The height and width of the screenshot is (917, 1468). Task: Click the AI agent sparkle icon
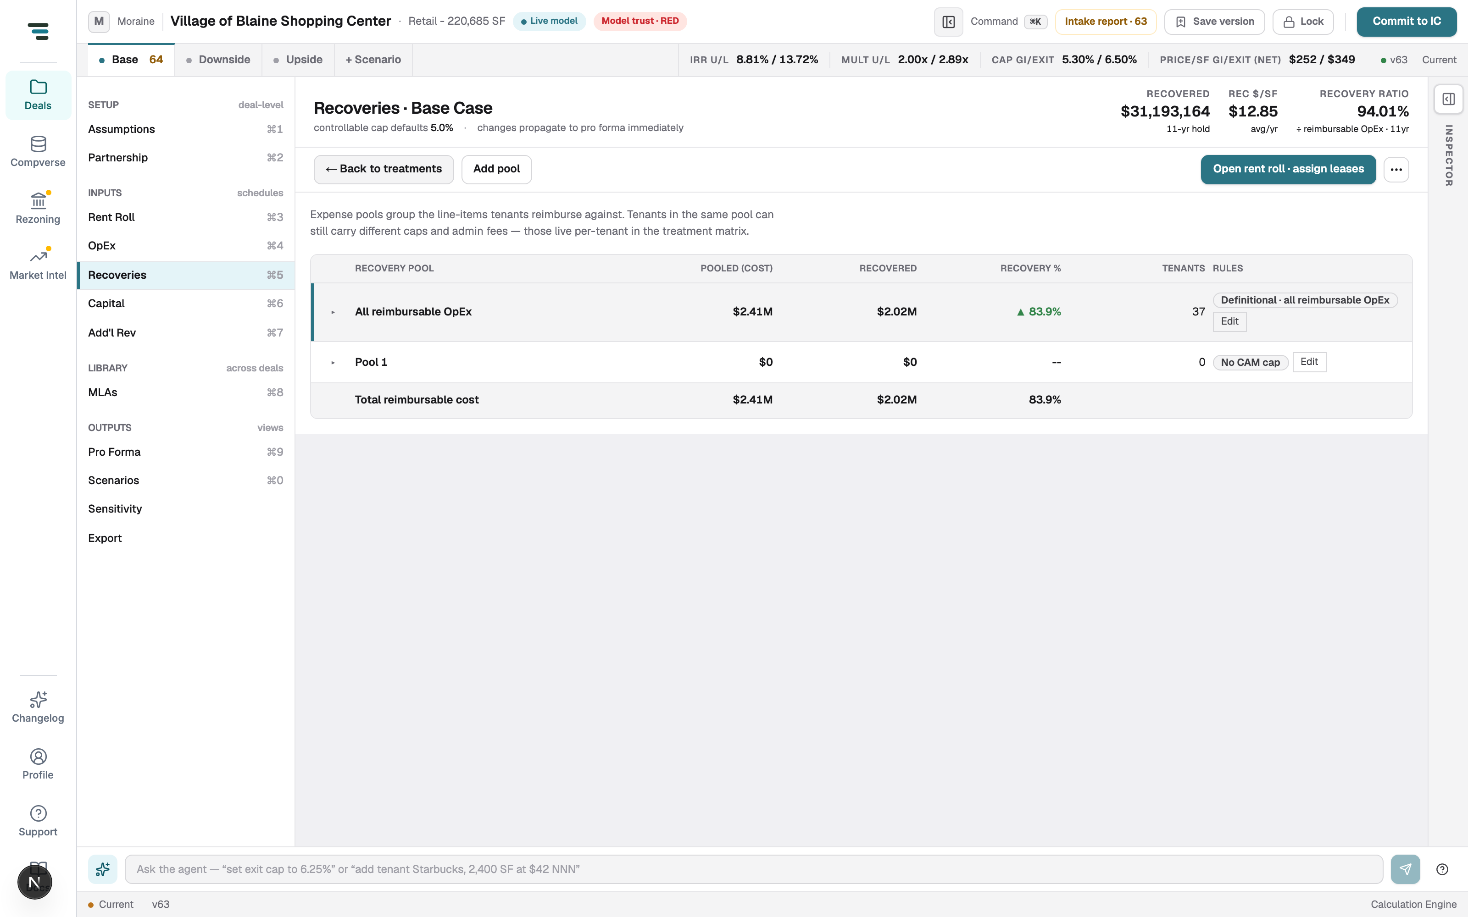click(102, 869)
